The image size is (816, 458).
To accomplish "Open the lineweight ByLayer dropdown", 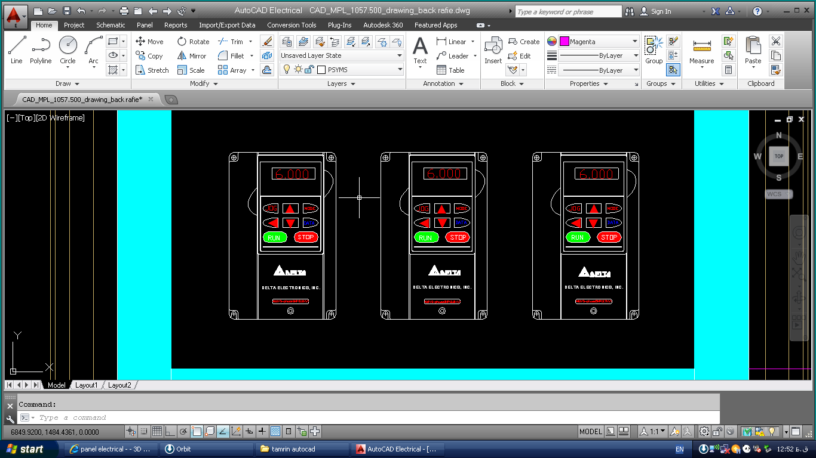I will pos(599,56).
